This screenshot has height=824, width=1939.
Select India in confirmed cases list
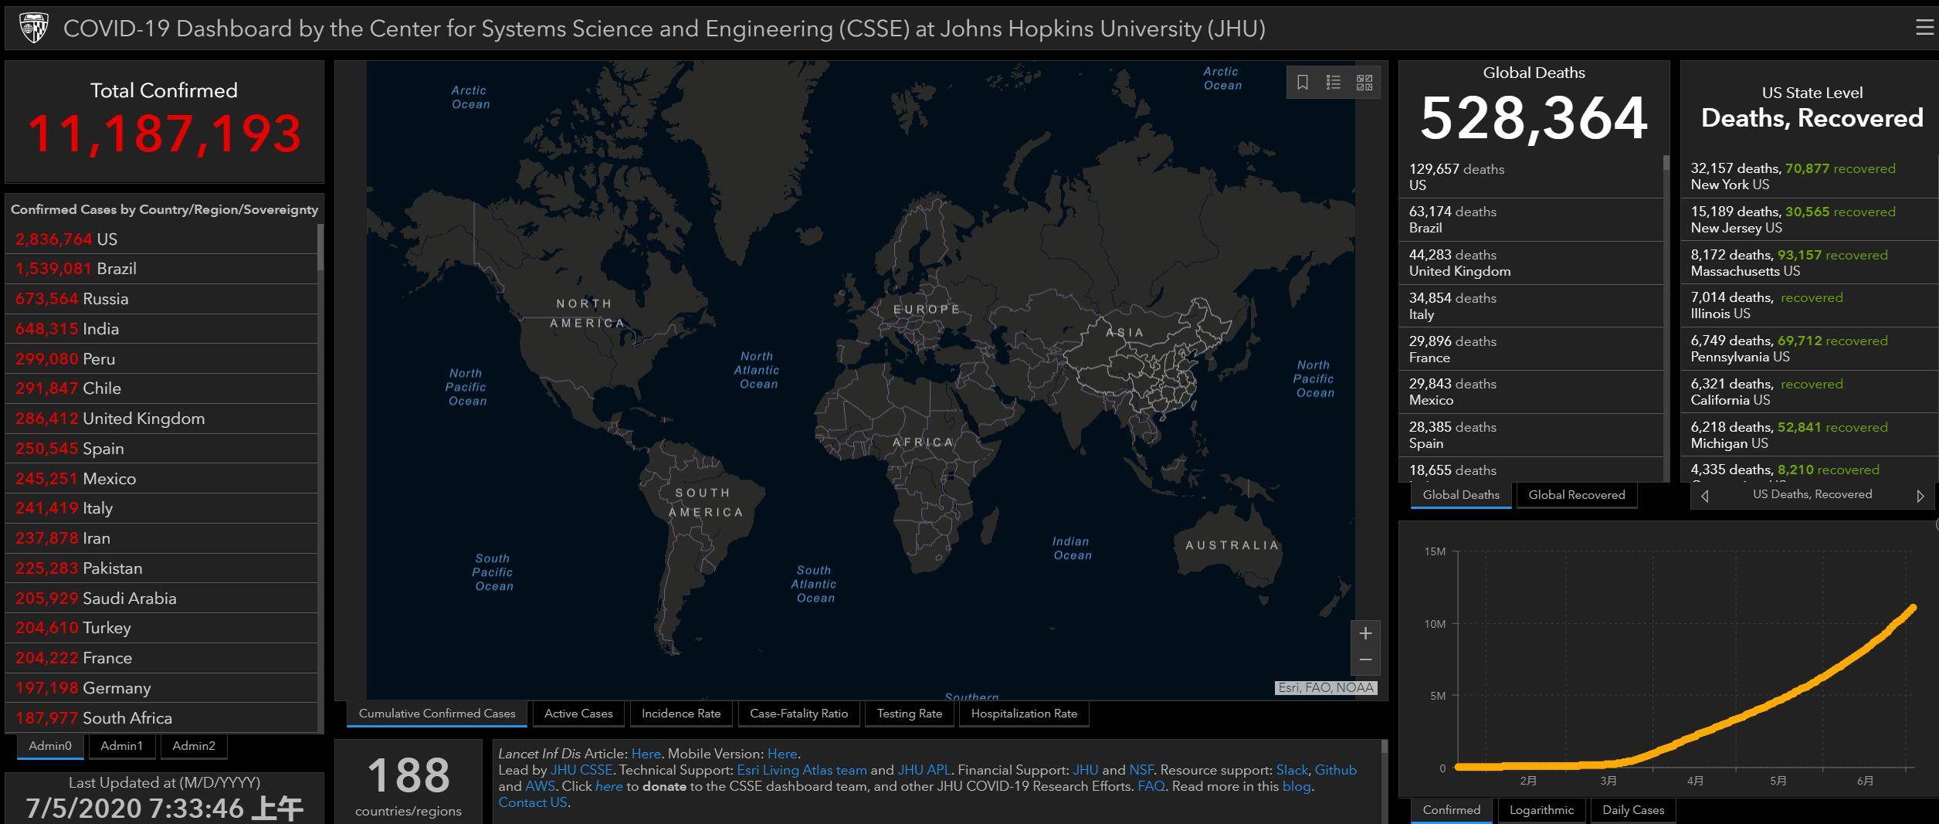click(161, 329)
